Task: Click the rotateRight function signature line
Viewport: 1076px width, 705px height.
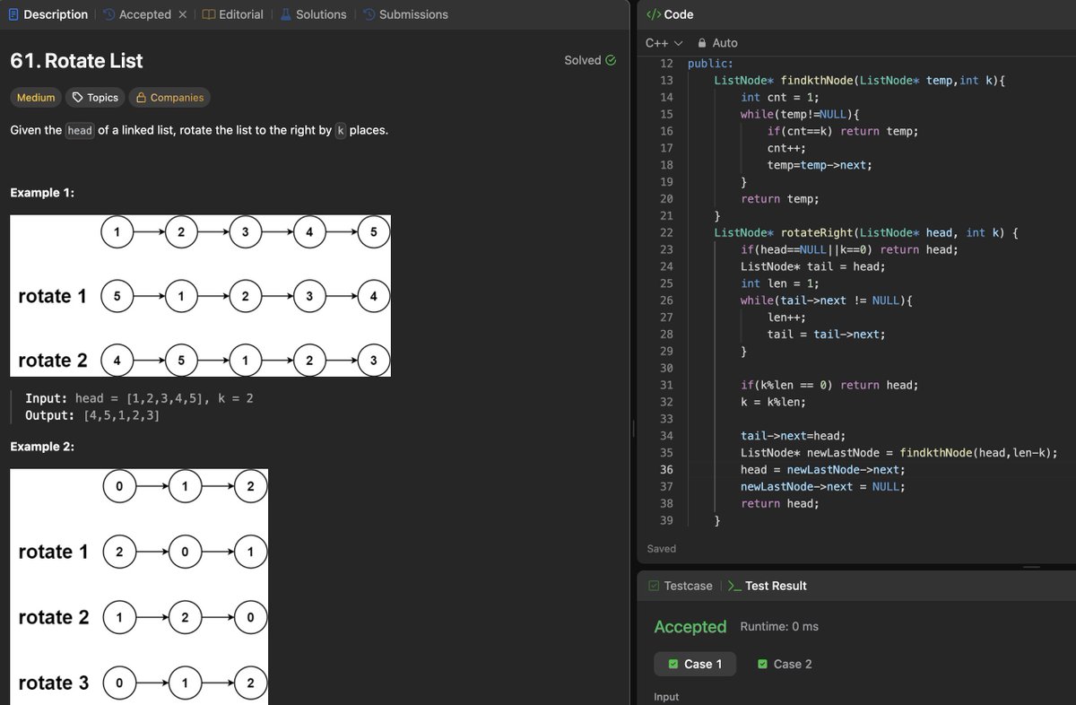Action: 866,232
